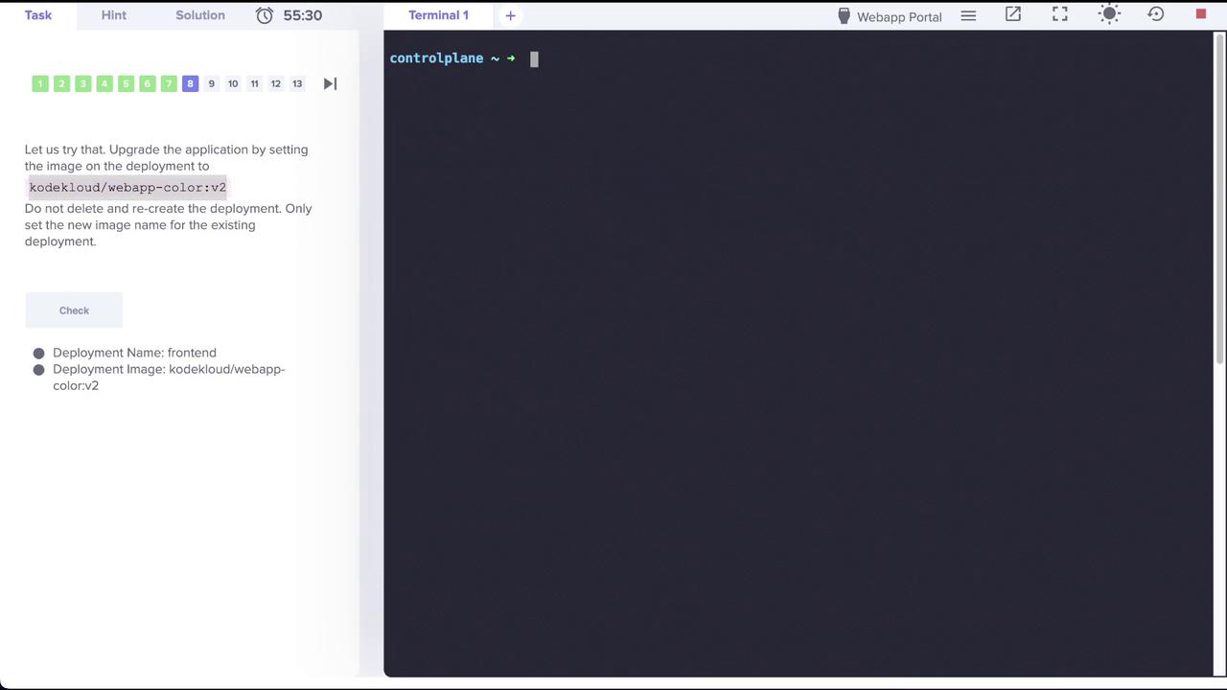Select question 13

pyautogui.click(x=297, y=83)
